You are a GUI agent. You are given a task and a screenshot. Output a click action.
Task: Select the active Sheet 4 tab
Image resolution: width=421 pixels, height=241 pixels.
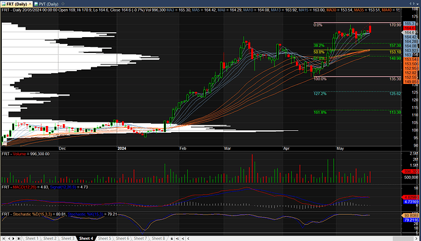(86, 239)
